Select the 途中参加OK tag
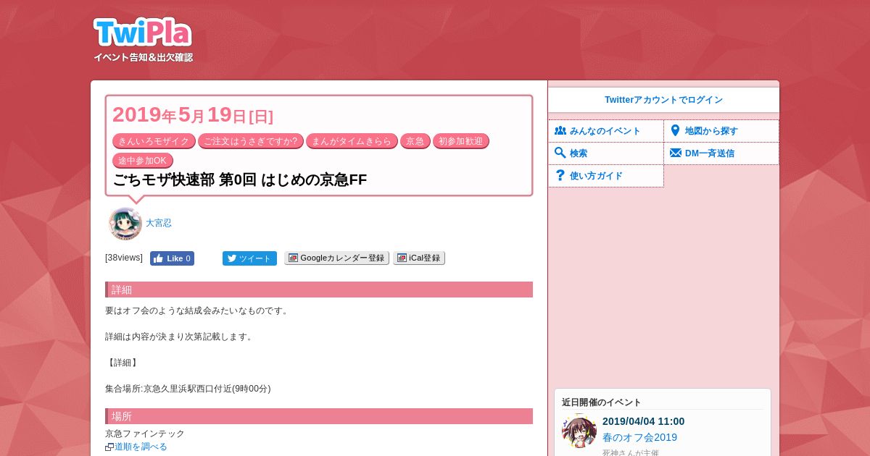Viewport: 870px width, 456px height. point(143,161)
